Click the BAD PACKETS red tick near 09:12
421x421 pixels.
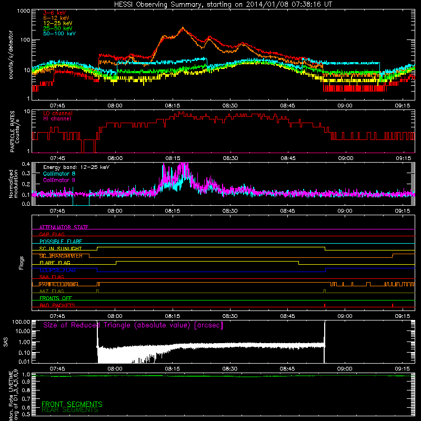click(393, 305)
